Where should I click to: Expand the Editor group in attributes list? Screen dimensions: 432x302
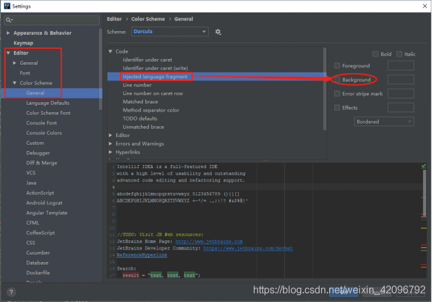(110, 135)
